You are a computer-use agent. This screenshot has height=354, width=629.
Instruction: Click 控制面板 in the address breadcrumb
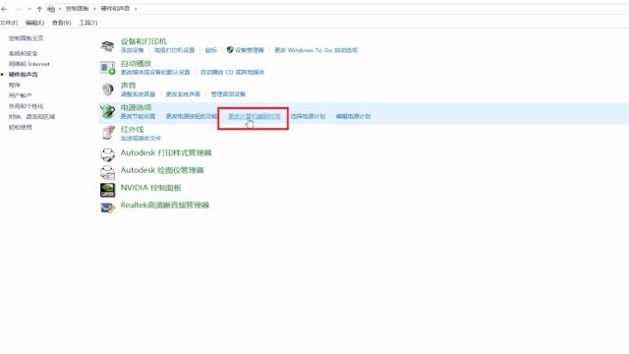[77, 9]
